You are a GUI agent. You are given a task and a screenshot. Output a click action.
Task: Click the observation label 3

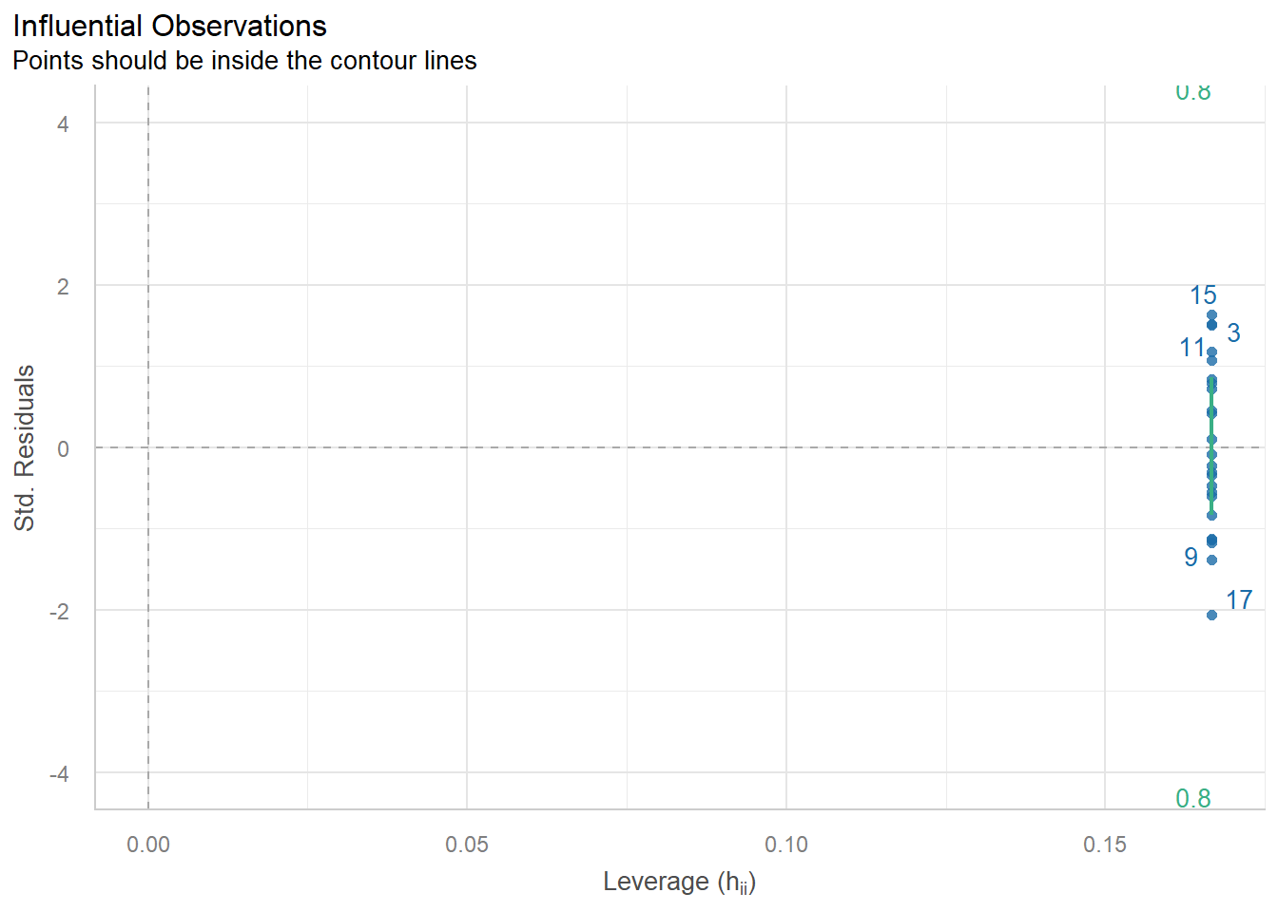1233,333
